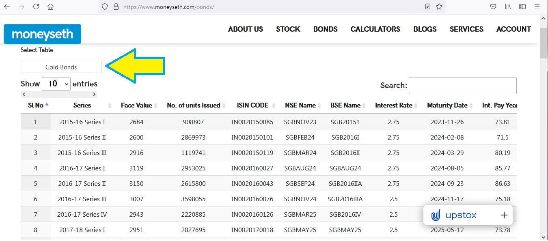Click right arrow of table horizontal scrollbar

[94, 94]
